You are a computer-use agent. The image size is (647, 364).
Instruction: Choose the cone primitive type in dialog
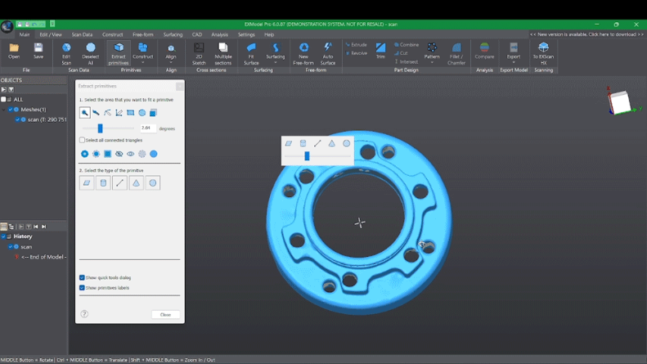pos(136,183)
